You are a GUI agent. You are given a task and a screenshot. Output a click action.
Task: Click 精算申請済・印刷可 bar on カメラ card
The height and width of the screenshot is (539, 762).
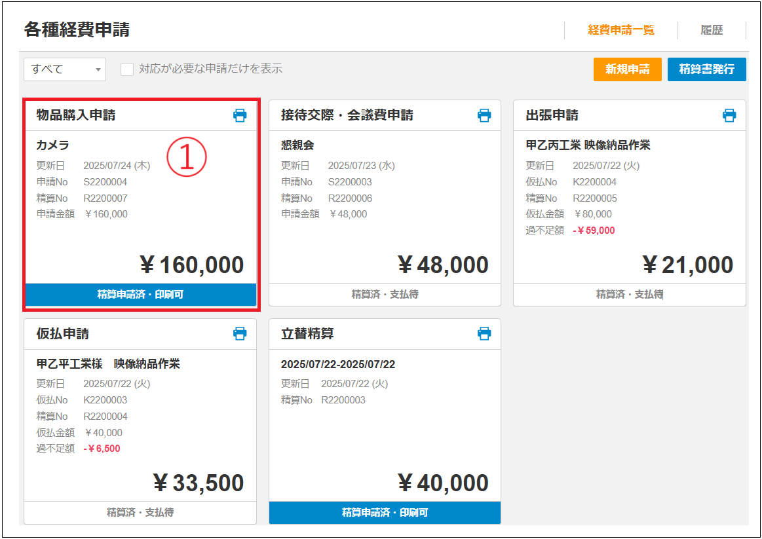coord(140,295)
